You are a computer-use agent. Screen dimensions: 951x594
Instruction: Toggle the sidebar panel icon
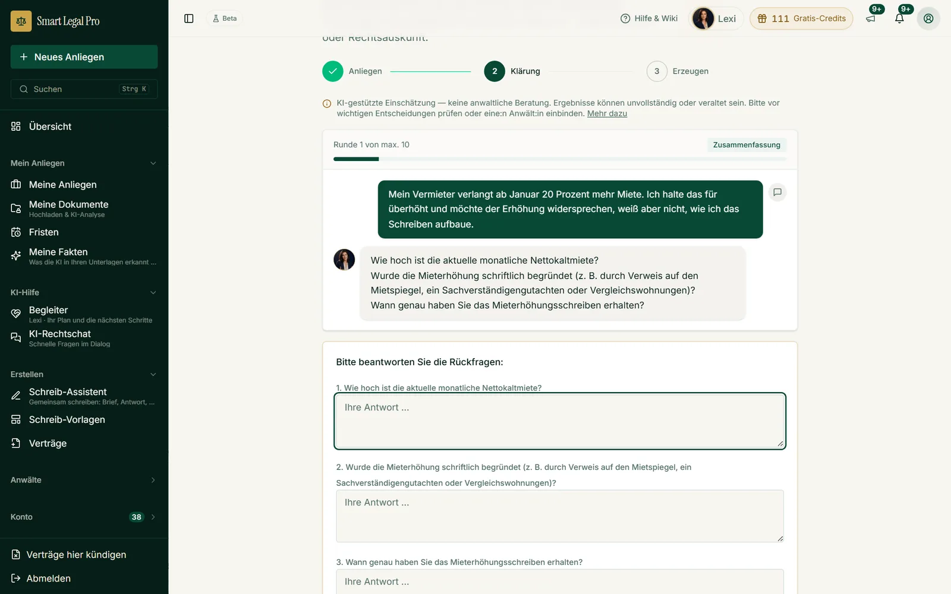click(x=189, y=18)
